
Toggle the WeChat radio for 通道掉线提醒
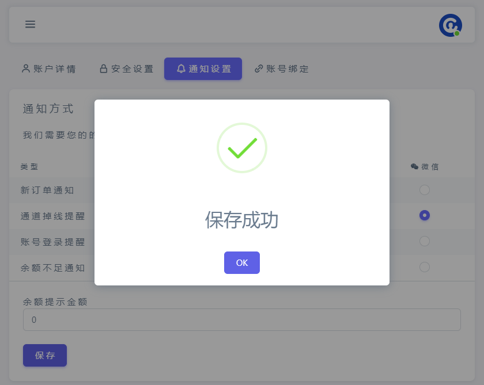point(425,215)
